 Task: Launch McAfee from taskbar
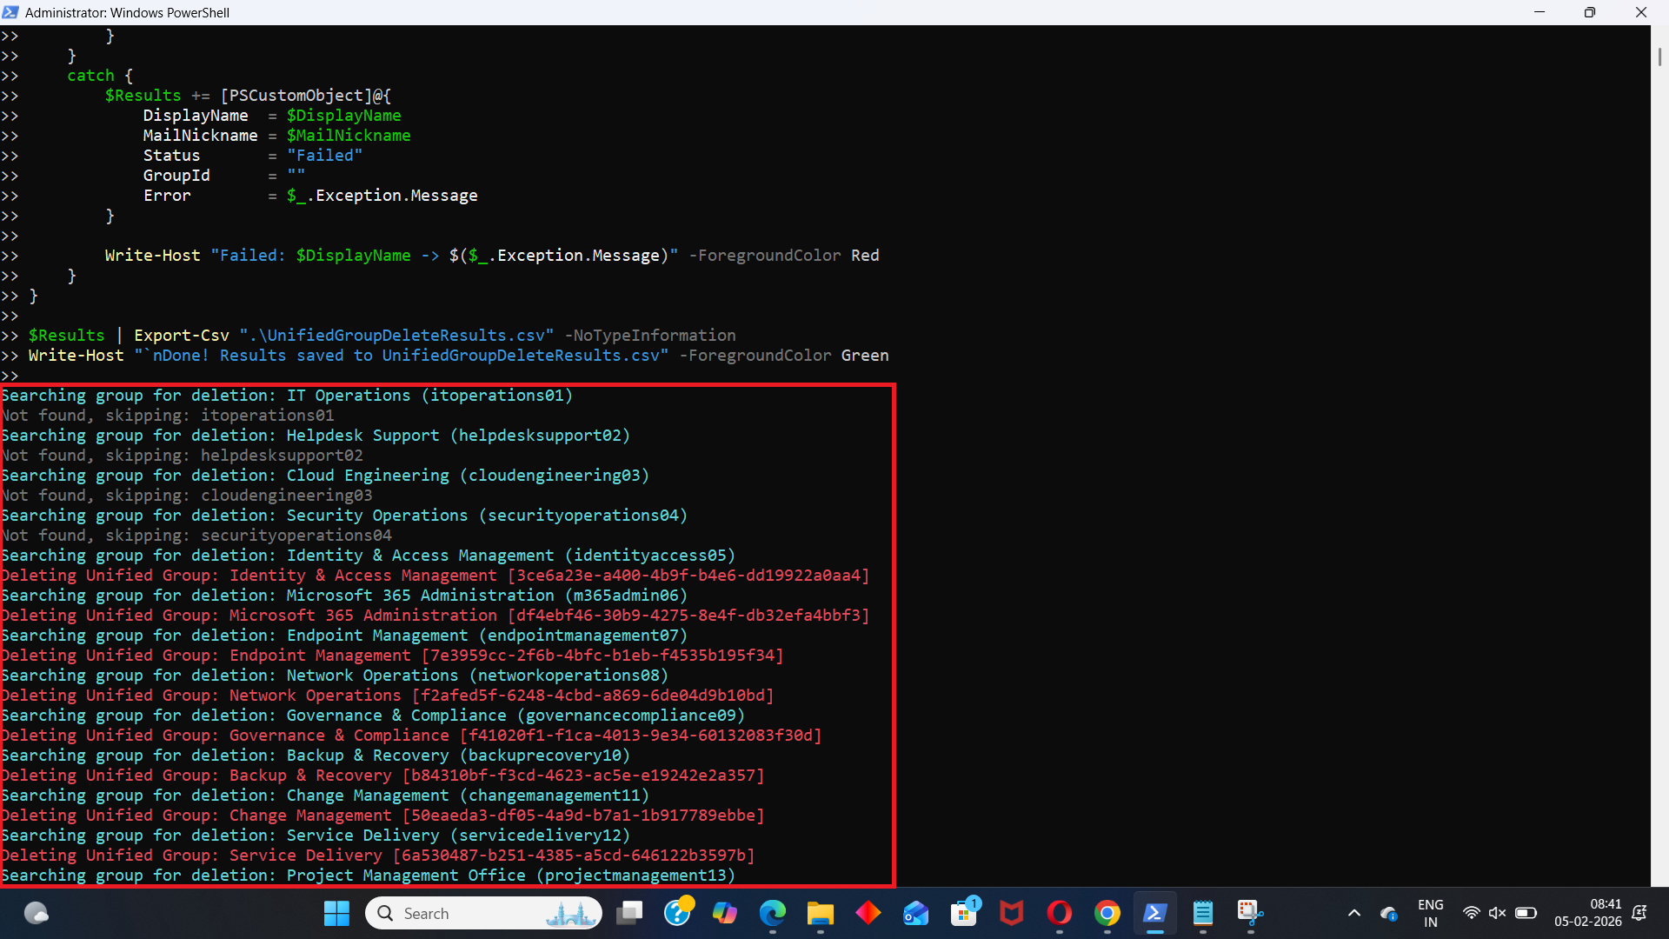click(x=1011, y=913)
